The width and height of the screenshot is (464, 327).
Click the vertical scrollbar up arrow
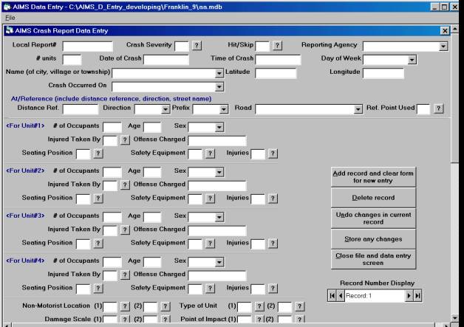pos(455,29)
